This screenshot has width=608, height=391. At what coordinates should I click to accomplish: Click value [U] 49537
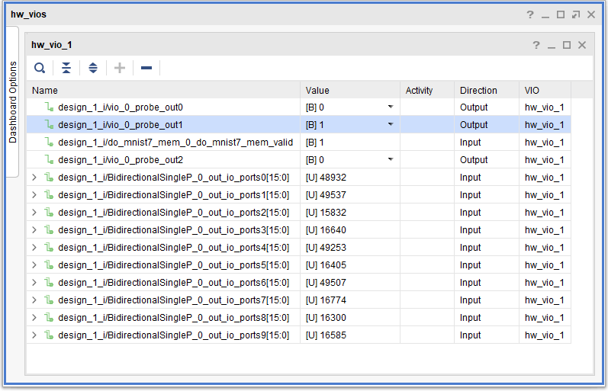click(326, 195)
